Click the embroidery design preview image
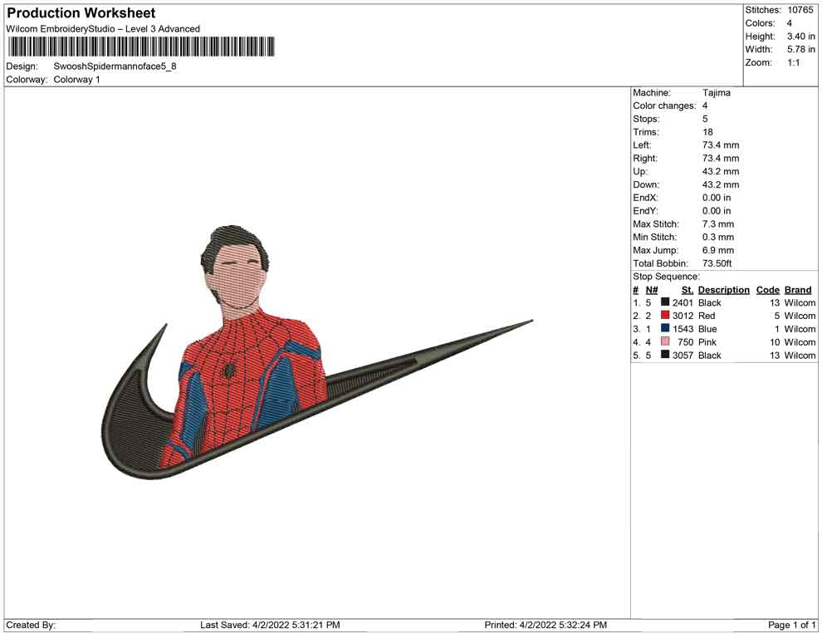Image resolution: width=822 pixels, height=633 pixels. (x=316, y=352)
